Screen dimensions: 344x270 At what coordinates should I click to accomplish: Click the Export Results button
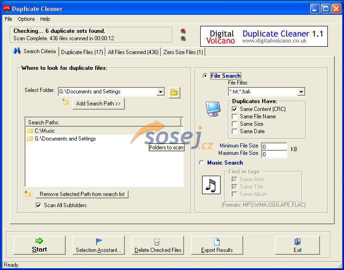tap(217, 245)
